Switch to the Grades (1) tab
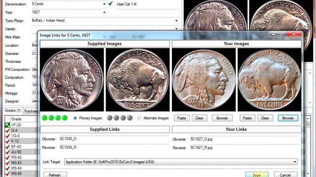Image resolution: width=316 pixels, height=177 pixels. [12, 111]
